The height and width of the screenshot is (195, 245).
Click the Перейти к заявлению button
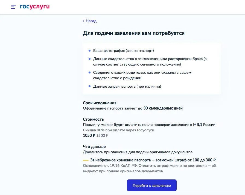coord(151,185)
